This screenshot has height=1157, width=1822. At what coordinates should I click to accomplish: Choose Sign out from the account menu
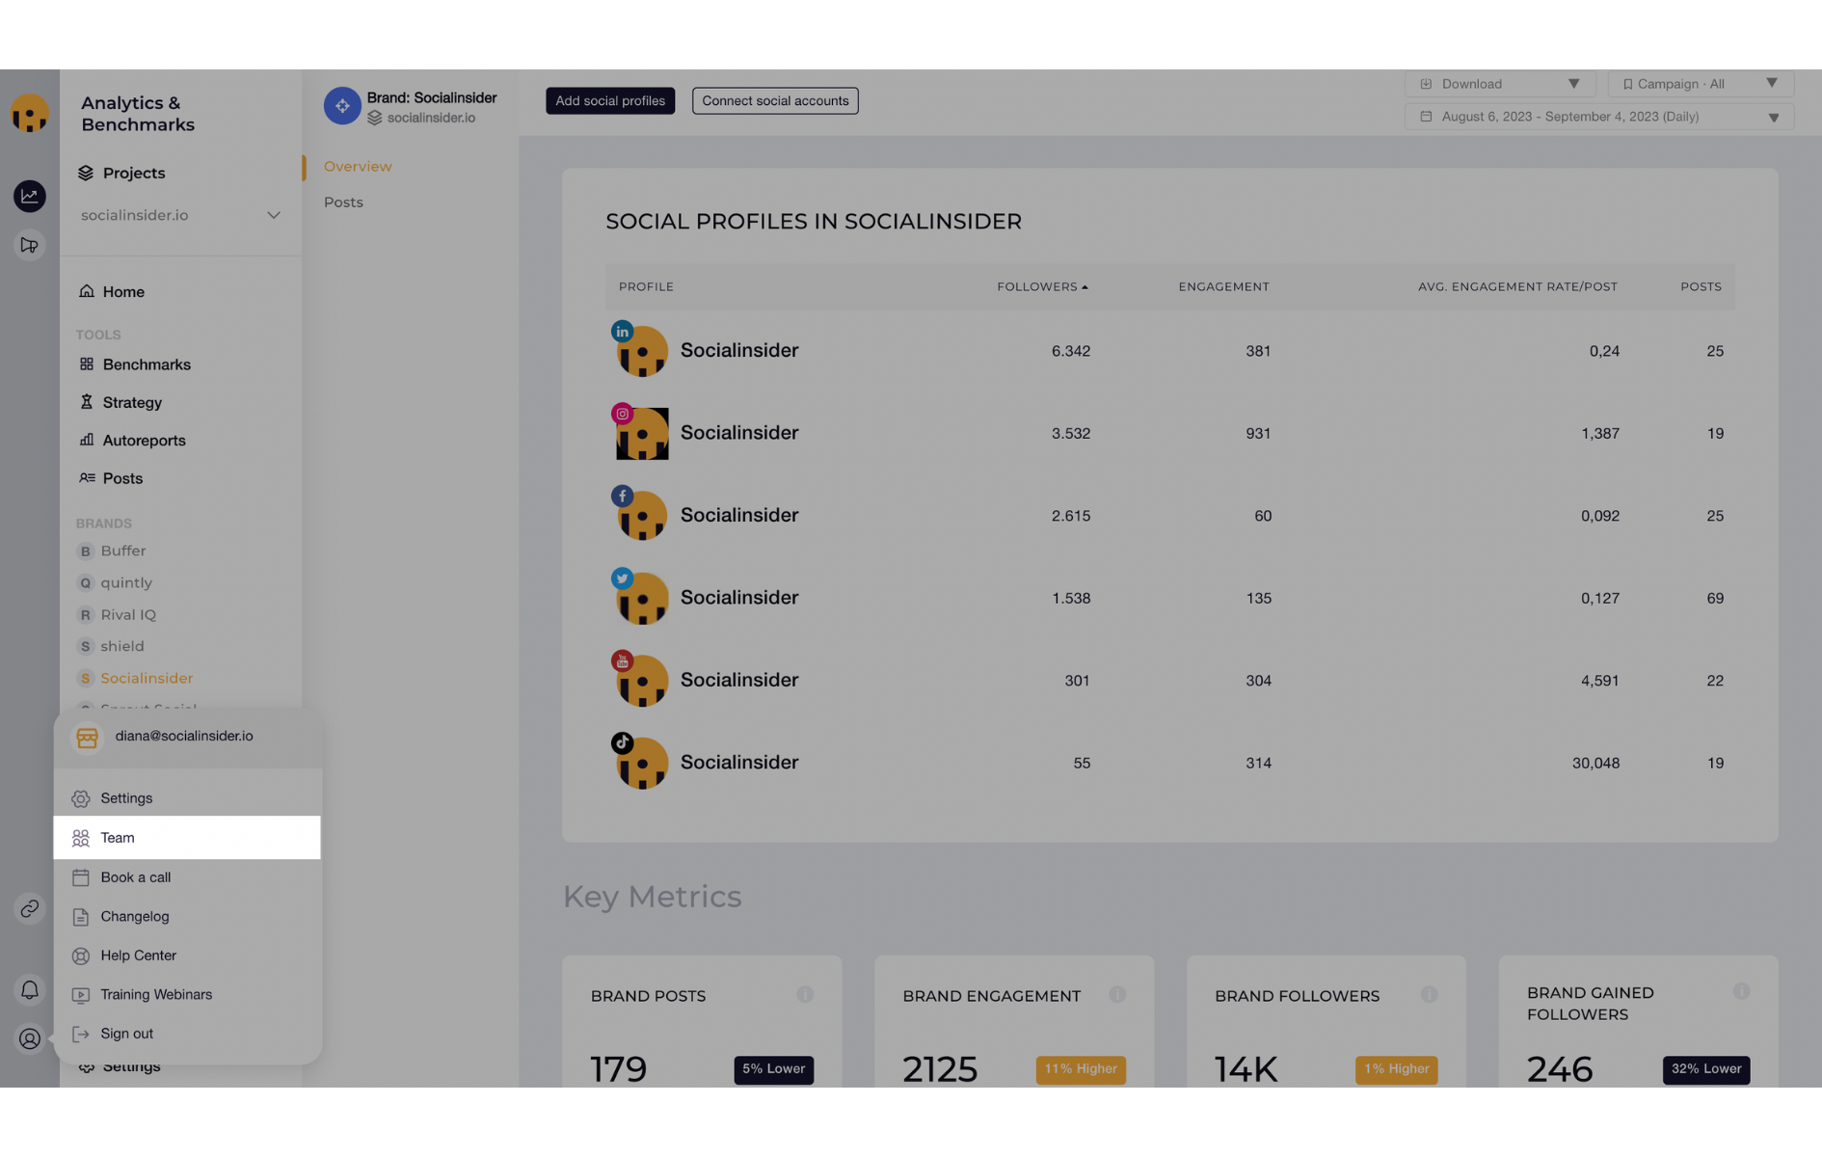click(x=187, y=1034)
